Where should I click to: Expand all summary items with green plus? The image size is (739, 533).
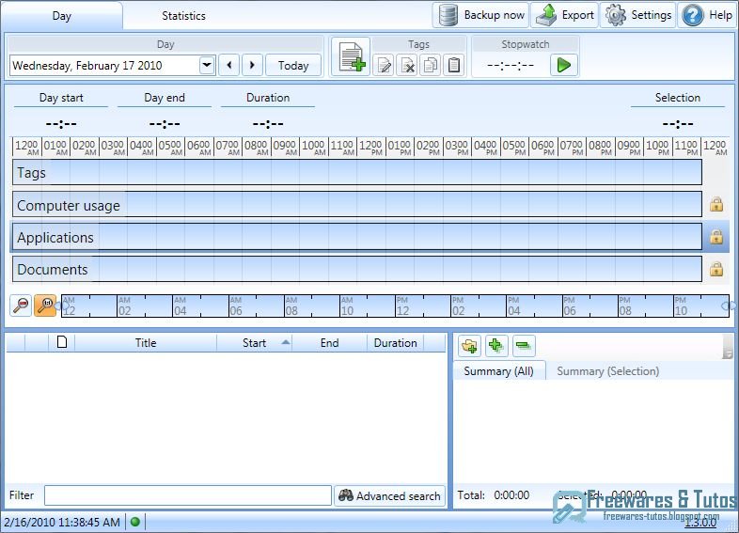click(495, 346)
